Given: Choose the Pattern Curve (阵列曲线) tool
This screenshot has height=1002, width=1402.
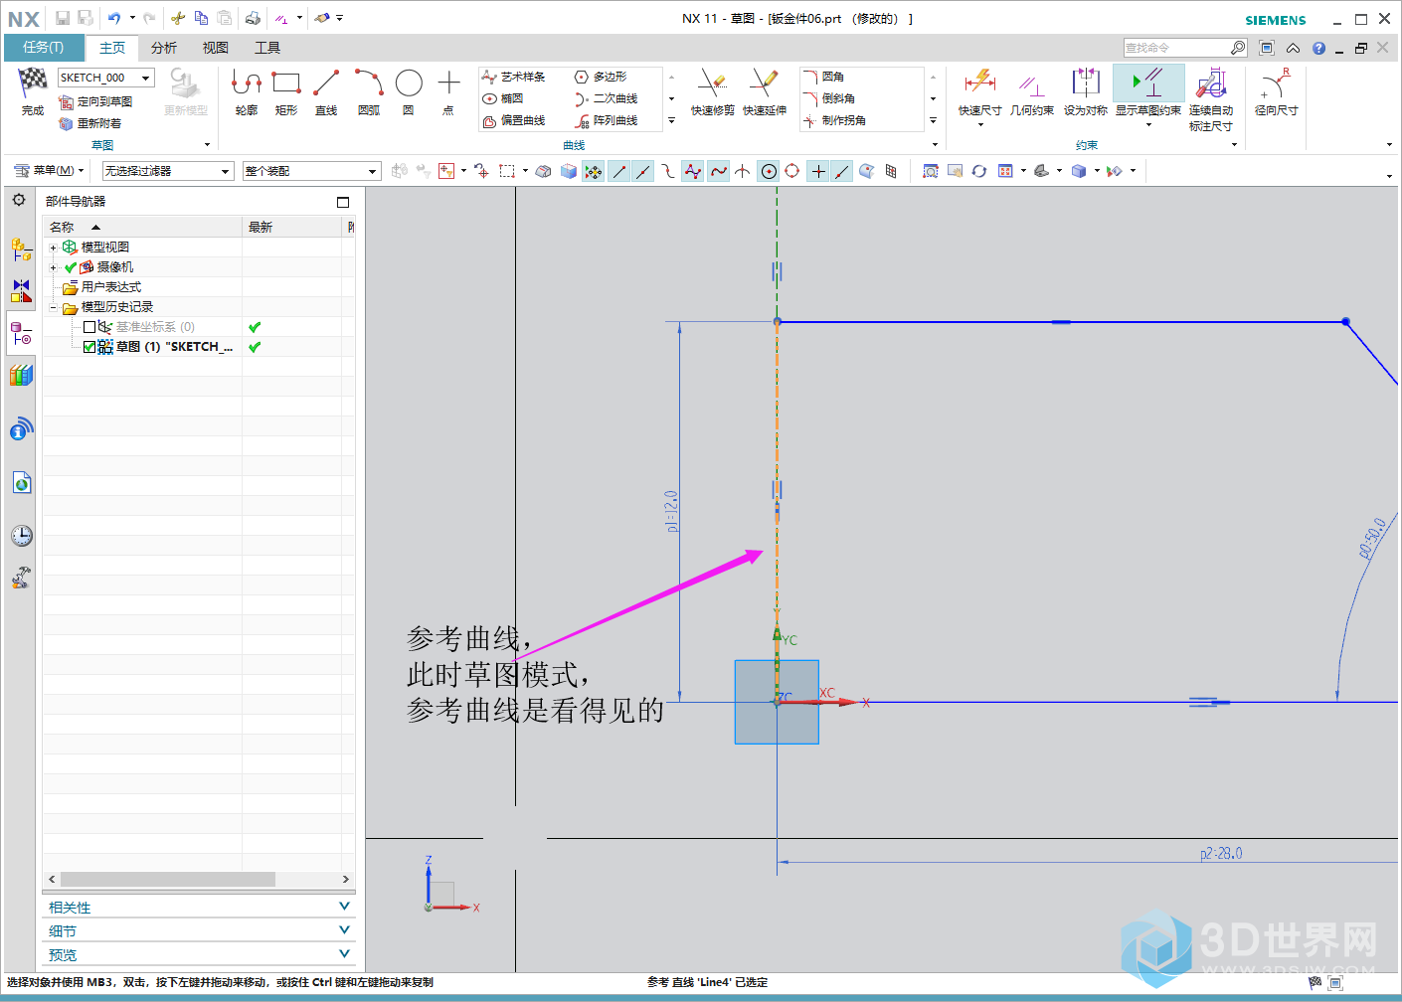Looking at the screenshot, I should 607,120.
